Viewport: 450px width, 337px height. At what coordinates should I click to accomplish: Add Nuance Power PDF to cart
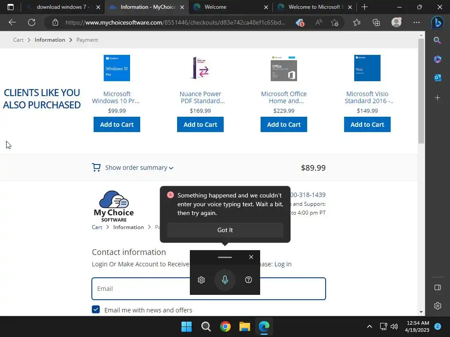tap(200, 124)
